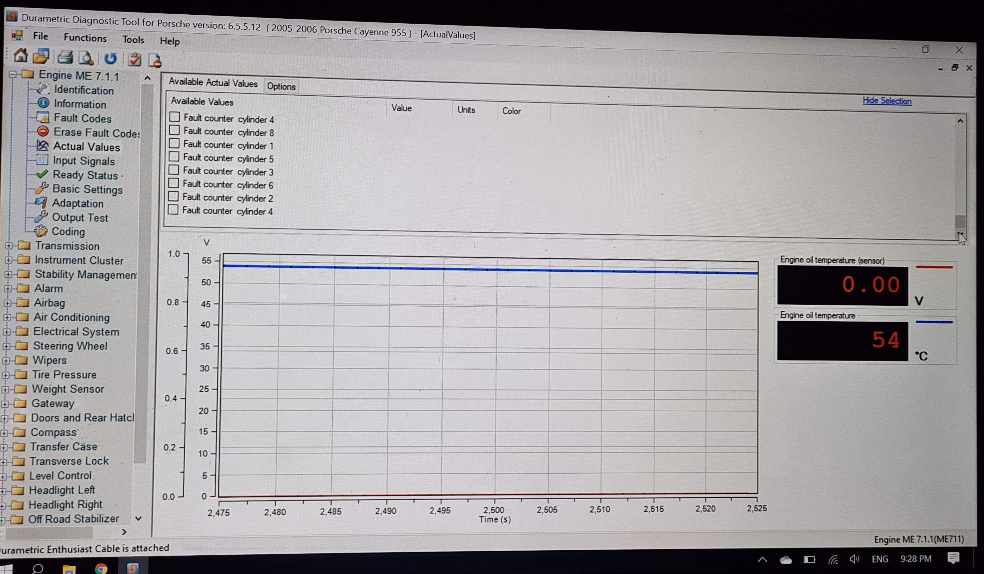Click the values list scrollbar thumb
This screenshot has height=574, width=984.
[960, 221]
